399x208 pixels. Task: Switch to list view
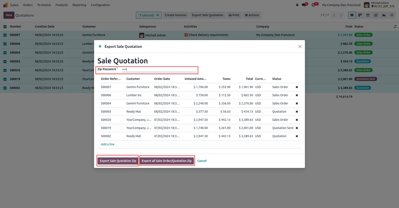coord(352,15)
